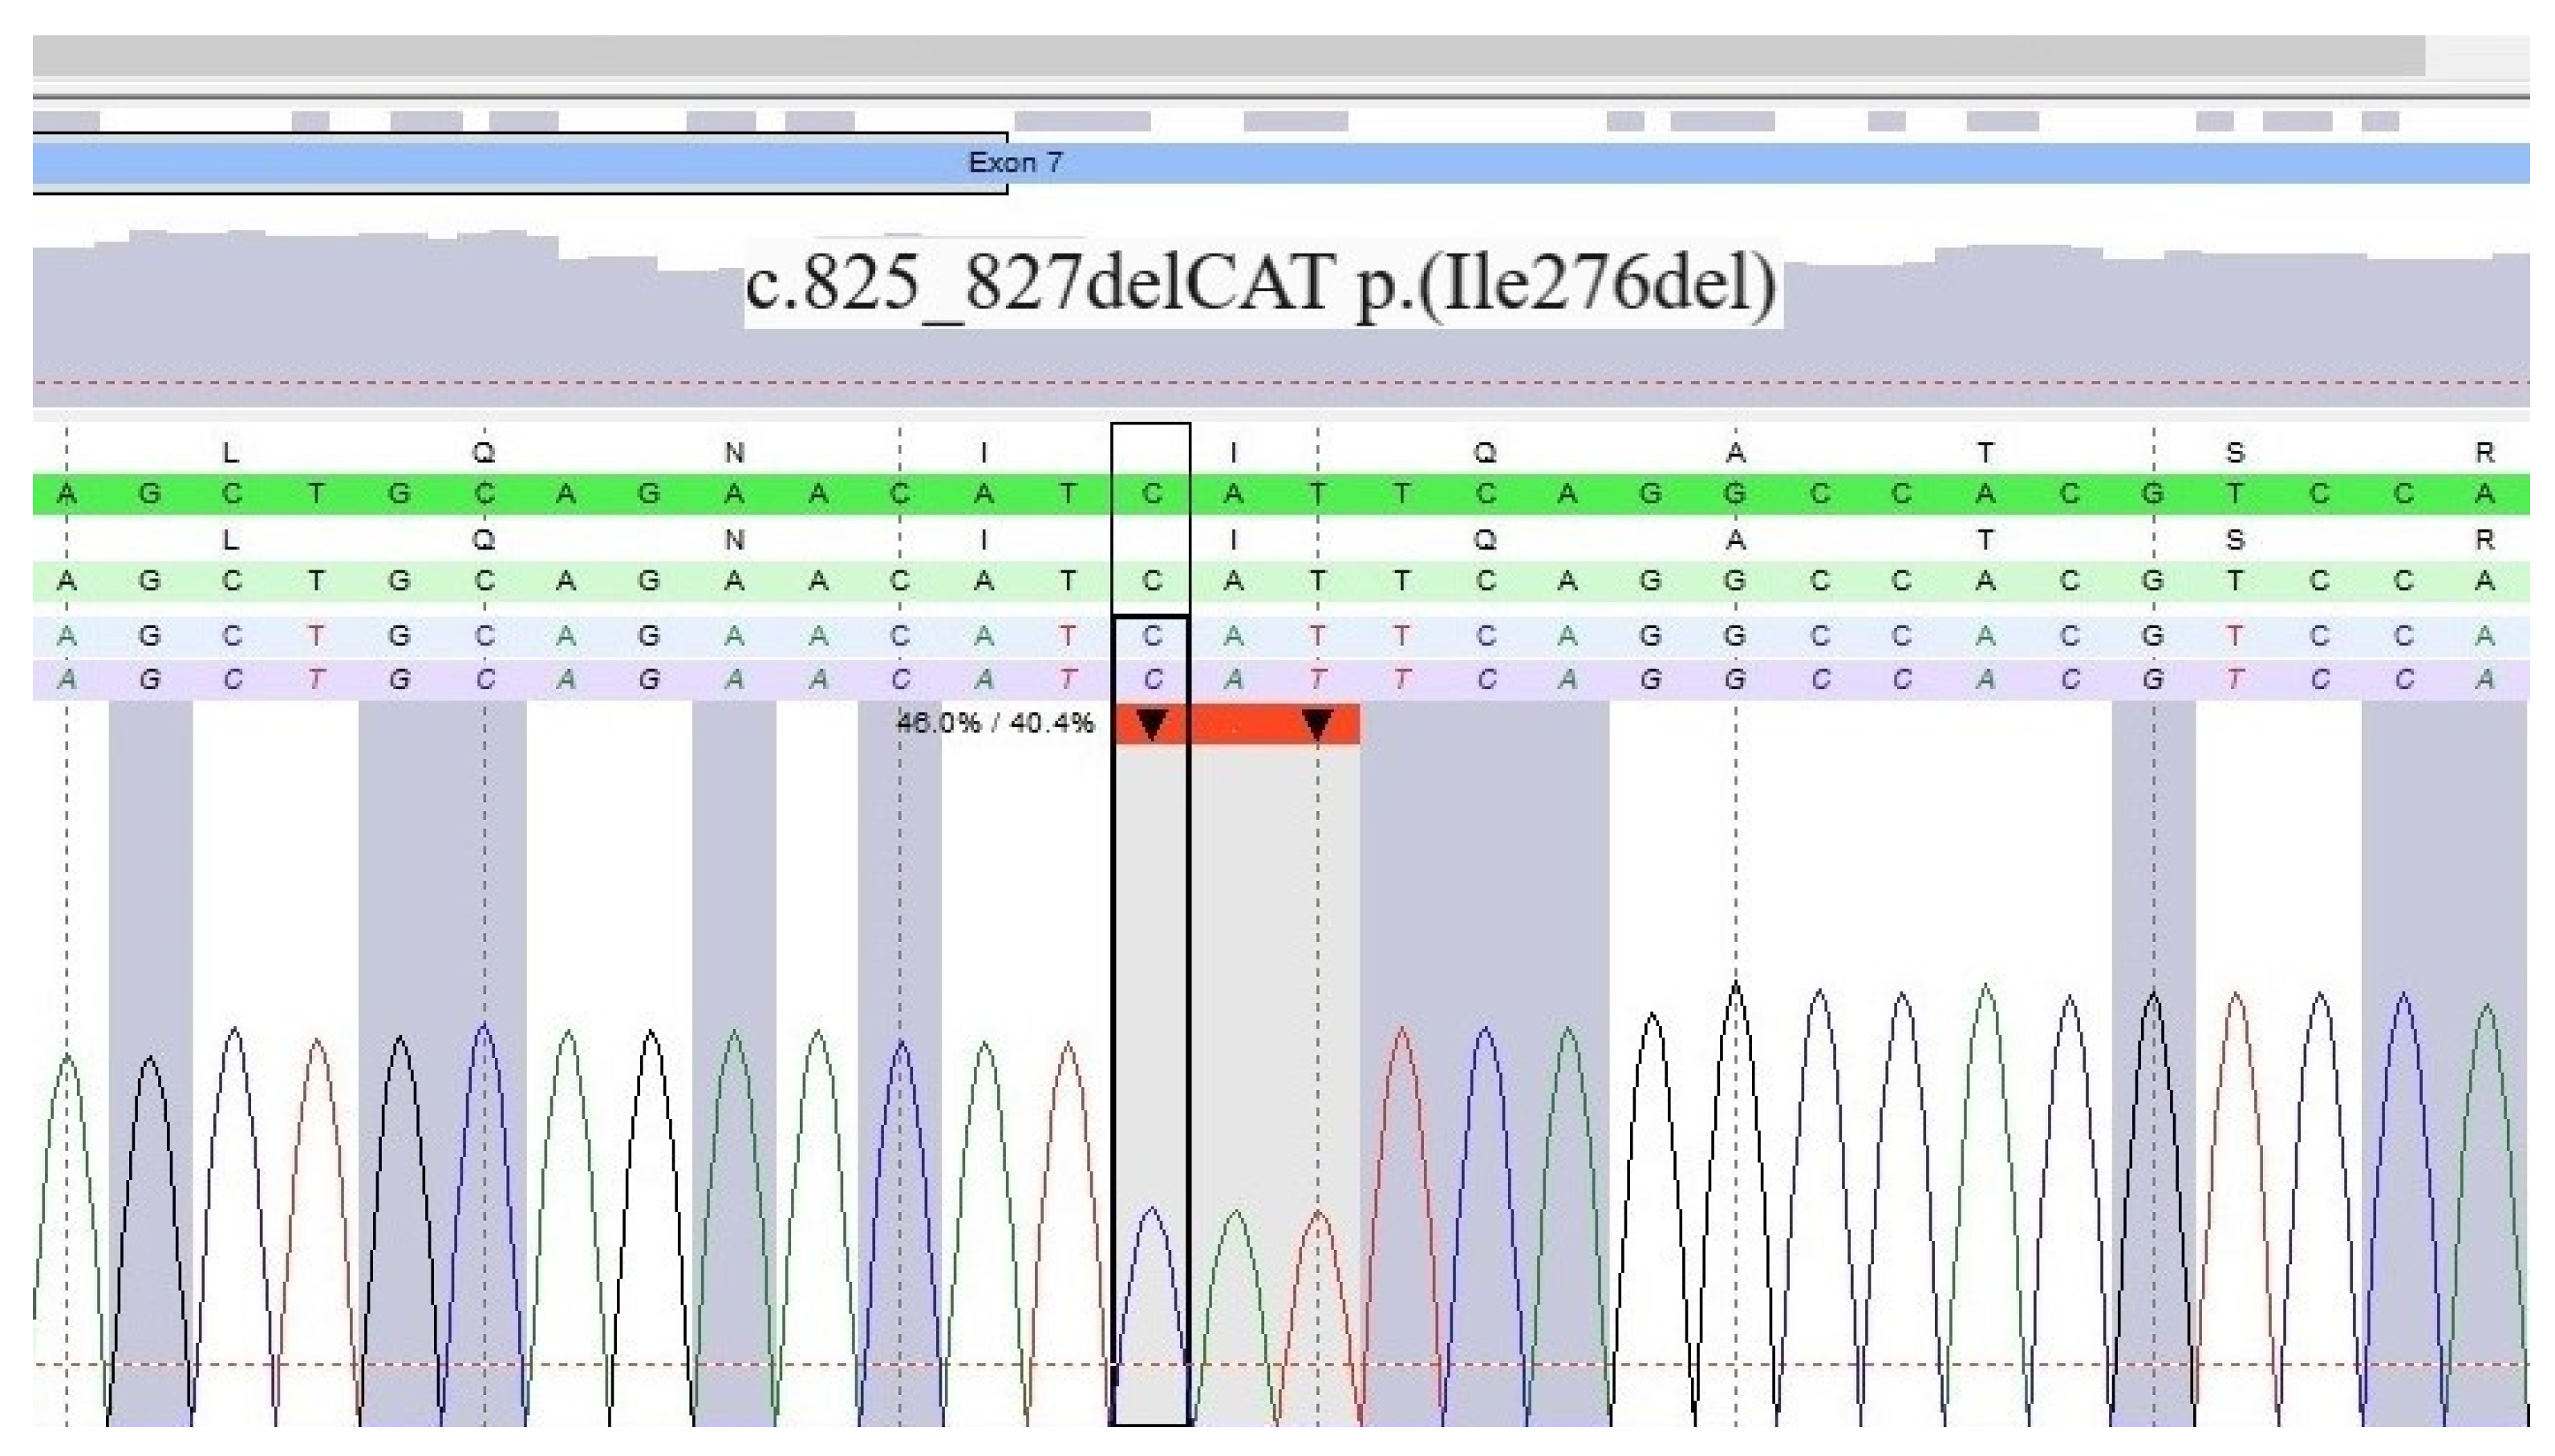Click the top horizontal scrollbar thumb

pos(1228,56)
